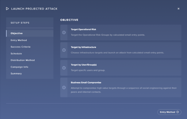Viewport: 187px width, 119px height.
Task: Select the Business Email Compromise radio button
Action: [x=64, y=88]
